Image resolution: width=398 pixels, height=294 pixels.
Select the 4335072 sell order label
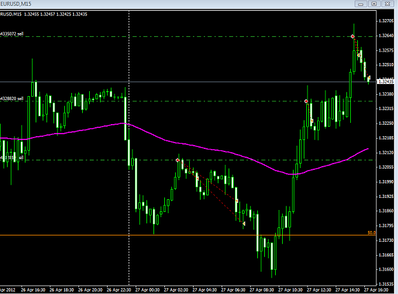click(x=12, y=34)
